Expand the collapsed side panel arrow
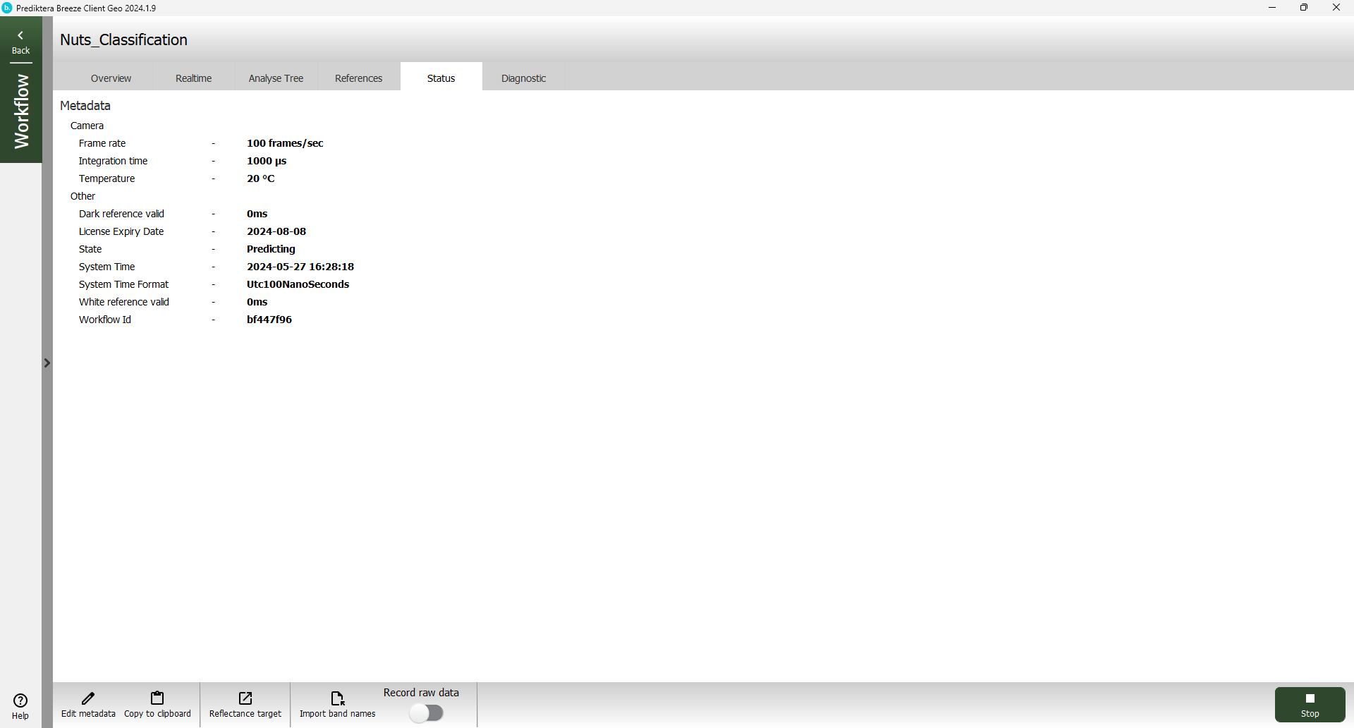The height and width of the screenshot is (728, 1354). tap(47, 363)
